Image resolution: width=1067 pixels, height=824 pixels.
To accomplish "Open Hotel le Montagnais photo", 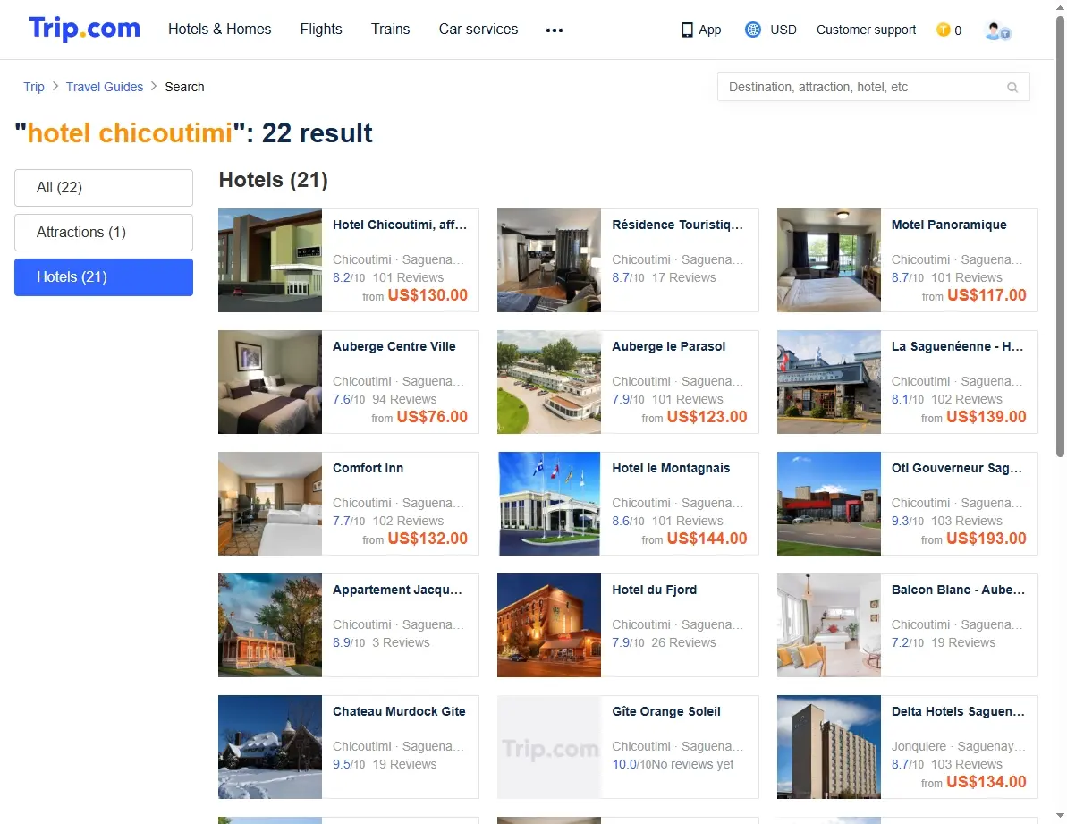I will coord(549,505).
